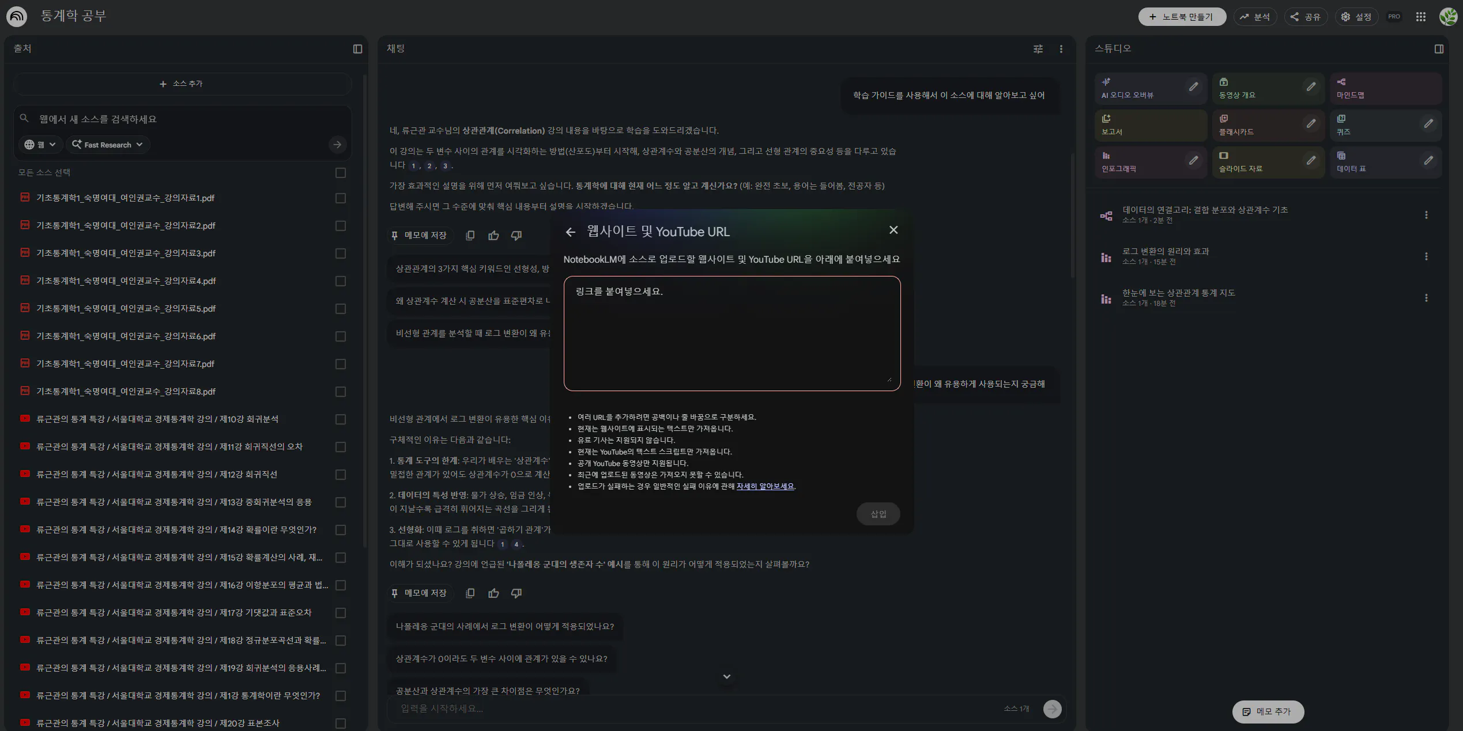Open the 설정 menu

1356,17
